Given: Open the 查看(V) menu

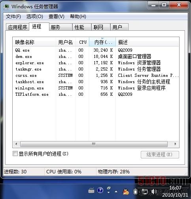Looking at the screenshot, I should pyautogui.click(x=57, y=17).
